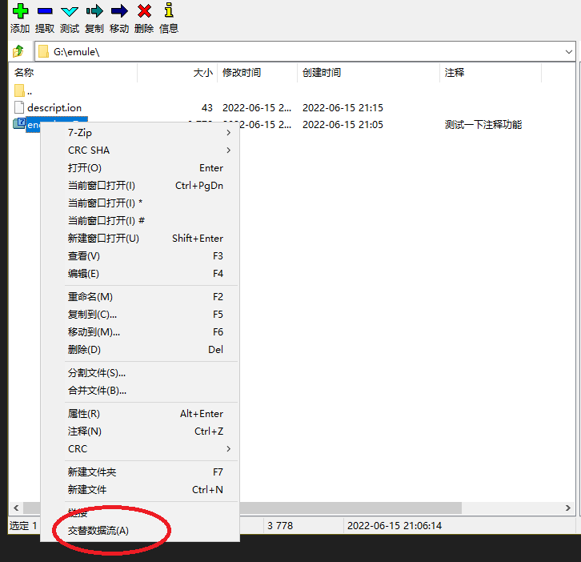This screenshot has width=581, height=562.
Task: Select the parent folder '..' icon
Action: tap(19, 90)
